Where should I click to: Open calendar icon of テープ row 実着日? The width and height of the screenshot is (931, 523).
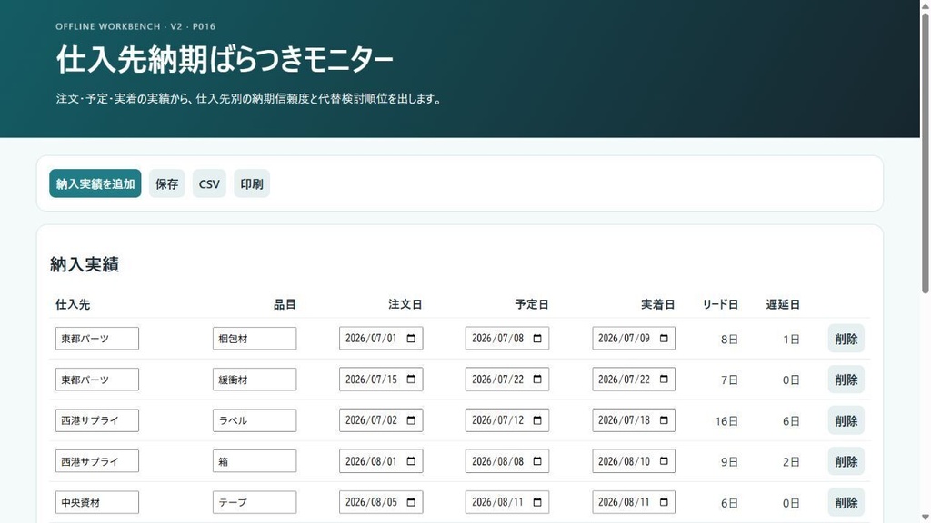[x=664, y=501]
